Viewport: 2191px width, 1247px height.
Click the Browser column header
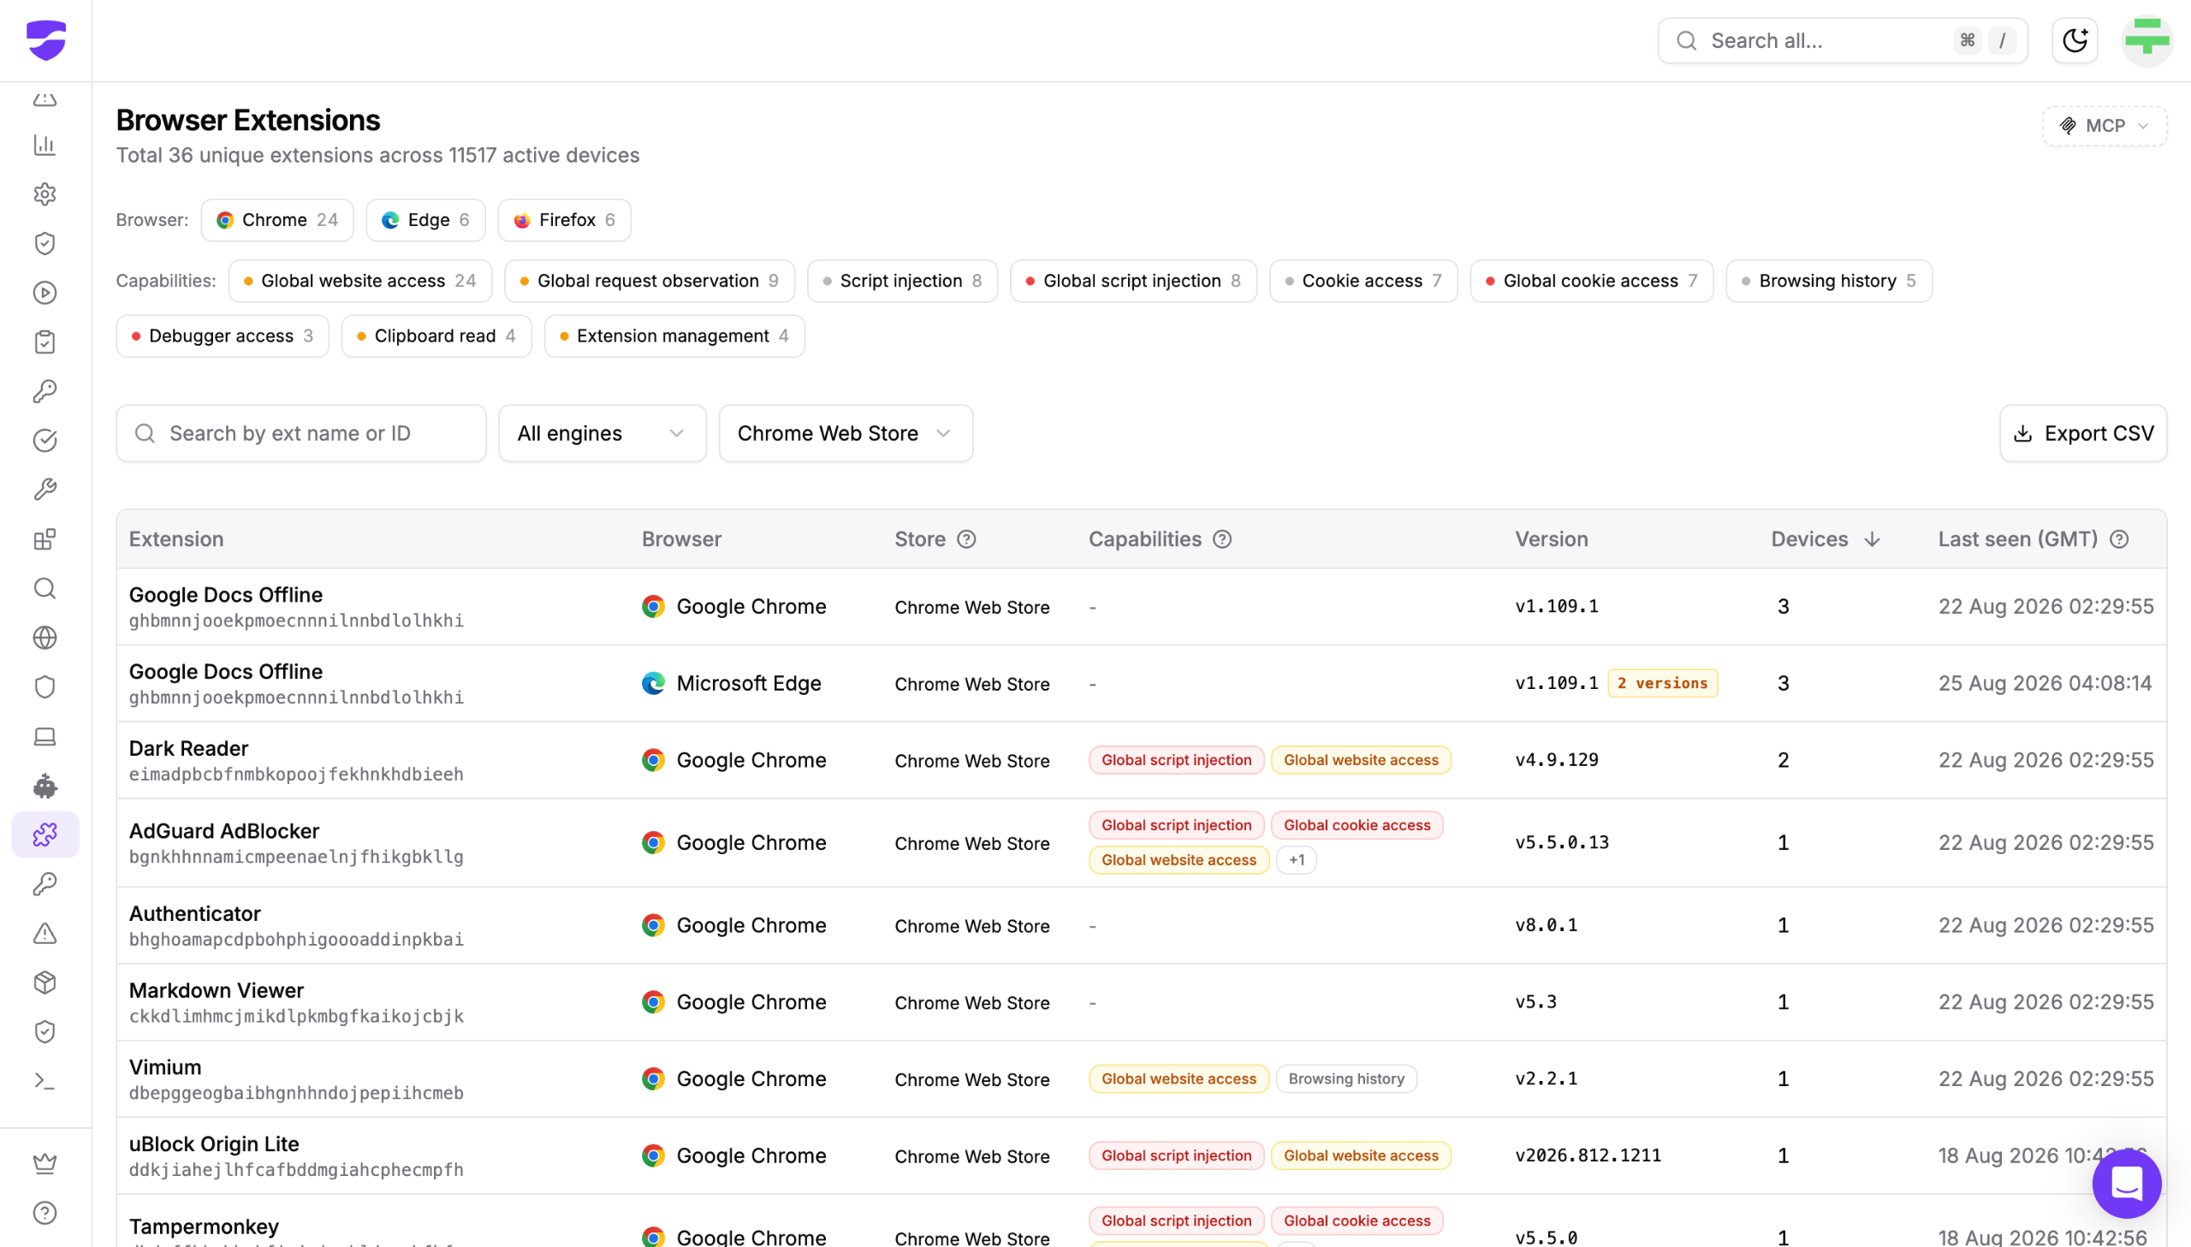tap(681, 539)
